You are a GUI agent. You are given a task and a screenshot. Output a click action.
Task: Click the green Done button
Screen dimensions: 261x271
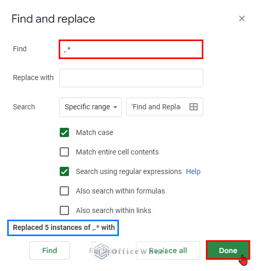228,250
